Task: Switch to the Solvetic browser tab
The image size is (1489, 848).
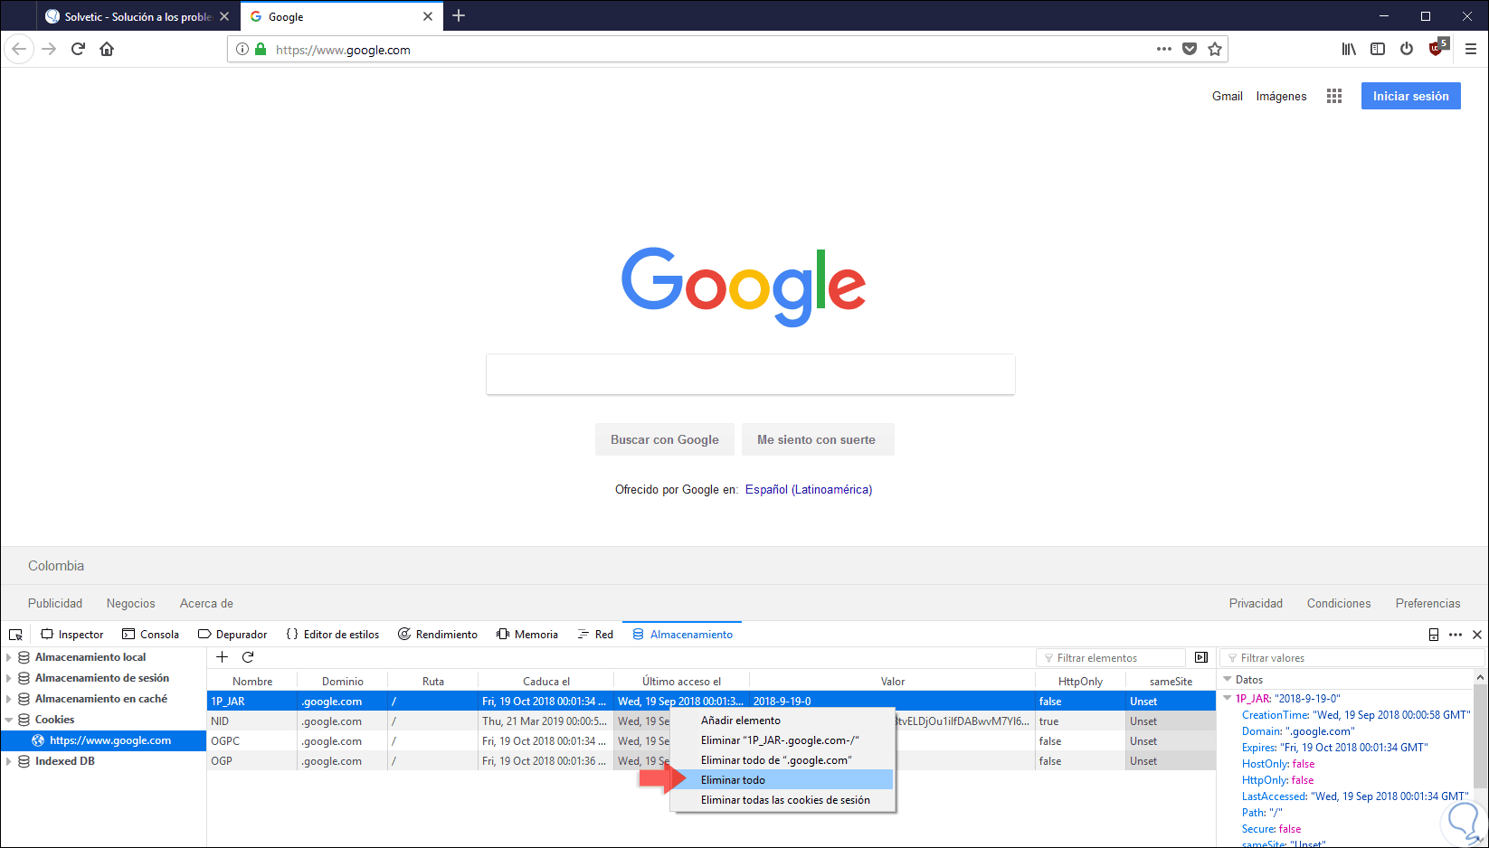Action: (138, 16)
